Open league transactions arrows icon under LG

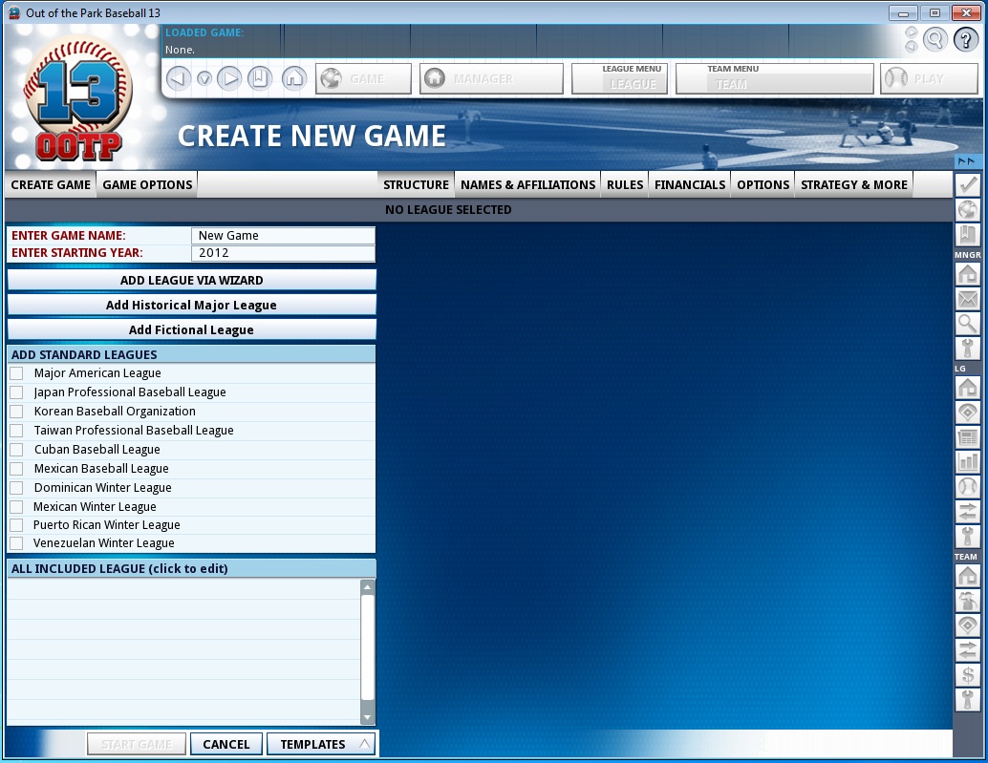pyautogui.click(x=967, y=512)
